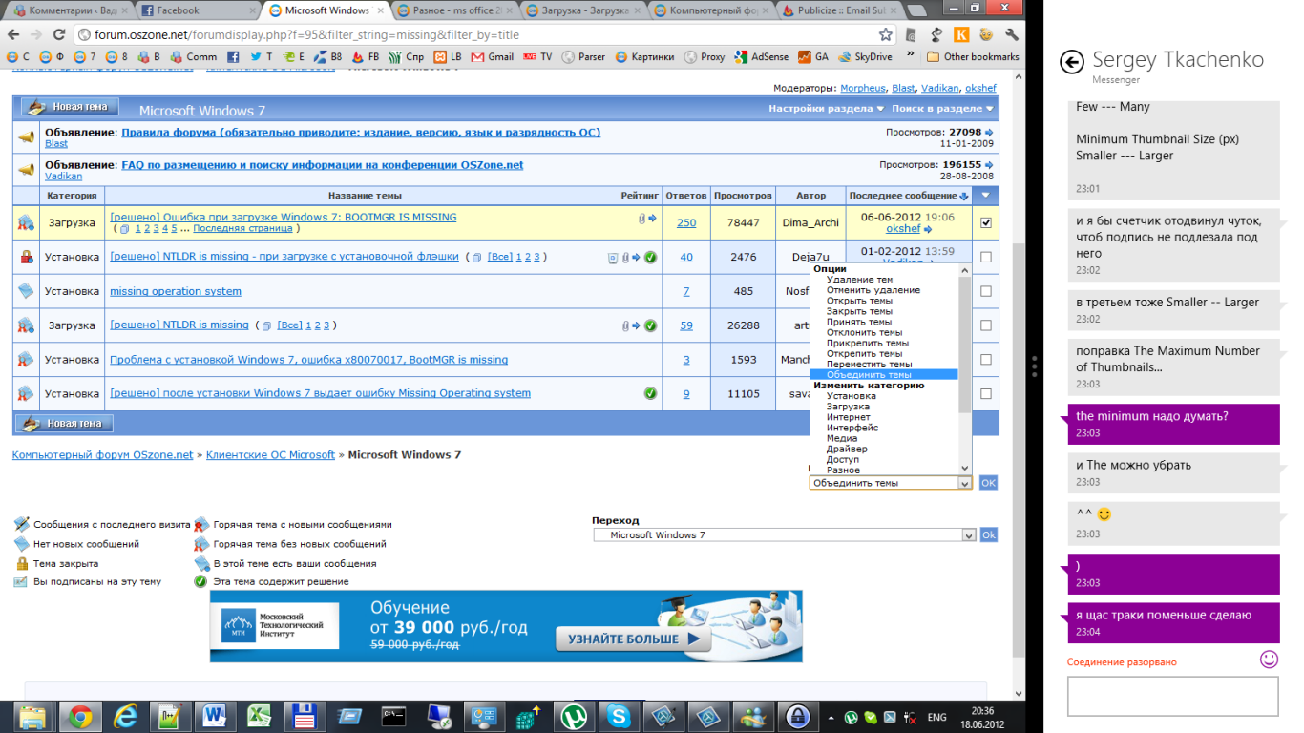
Task: Launch Internet Explorer from the taskbar
Action: [125, 716]
